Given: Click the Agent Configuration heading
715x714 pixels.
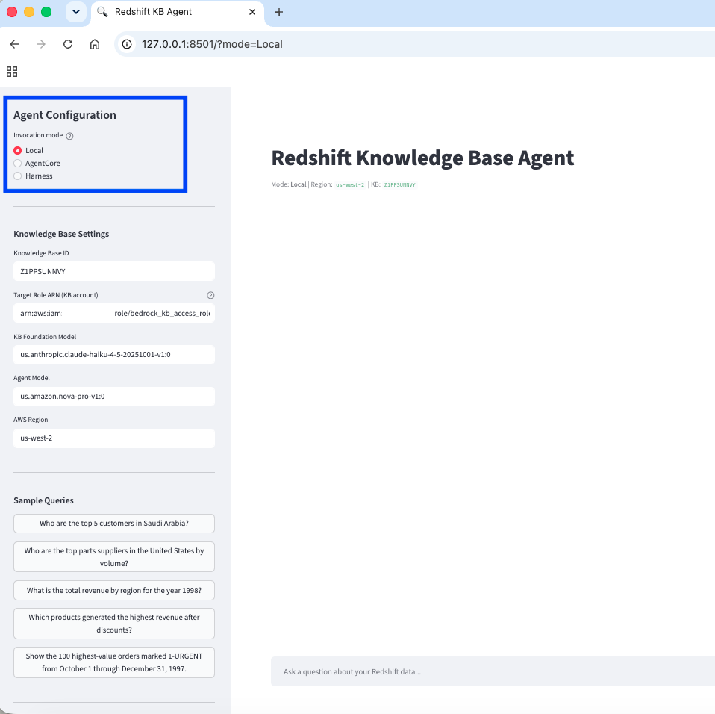Looking at the screenshot, I should 65,115.
